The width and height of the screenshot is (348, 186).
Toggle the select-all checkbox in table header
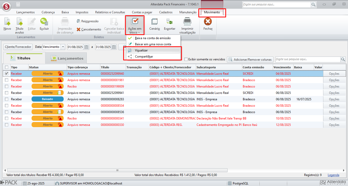7,67
